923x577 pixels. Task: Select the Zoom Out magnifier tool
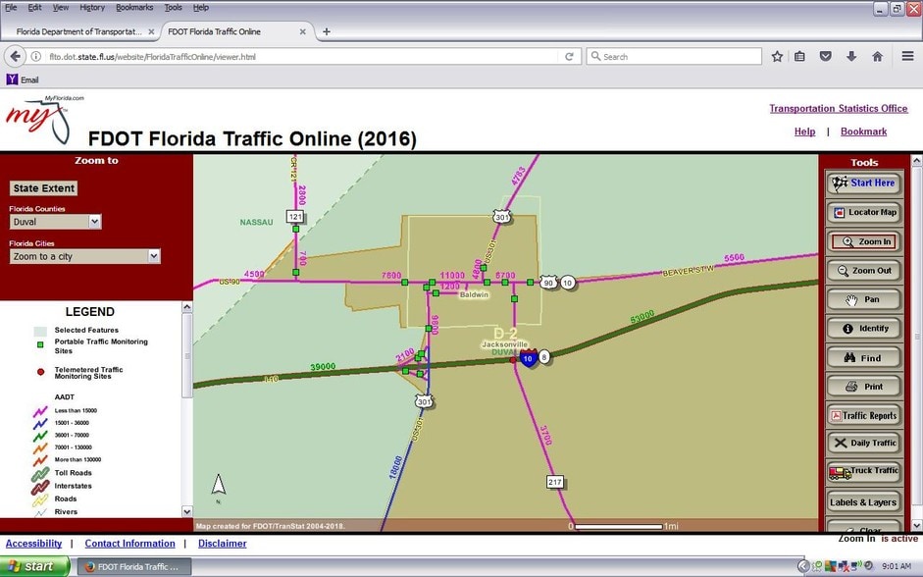click(864, 270)
